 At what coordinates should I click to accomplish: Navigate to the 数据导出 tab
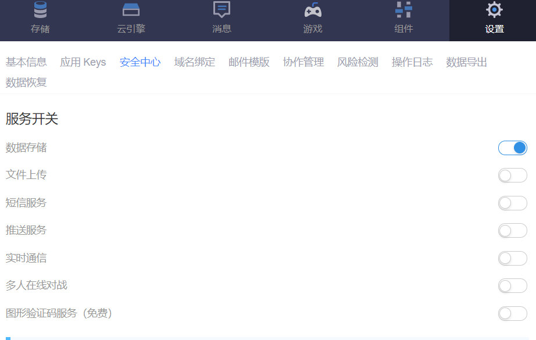pos(467,62)
